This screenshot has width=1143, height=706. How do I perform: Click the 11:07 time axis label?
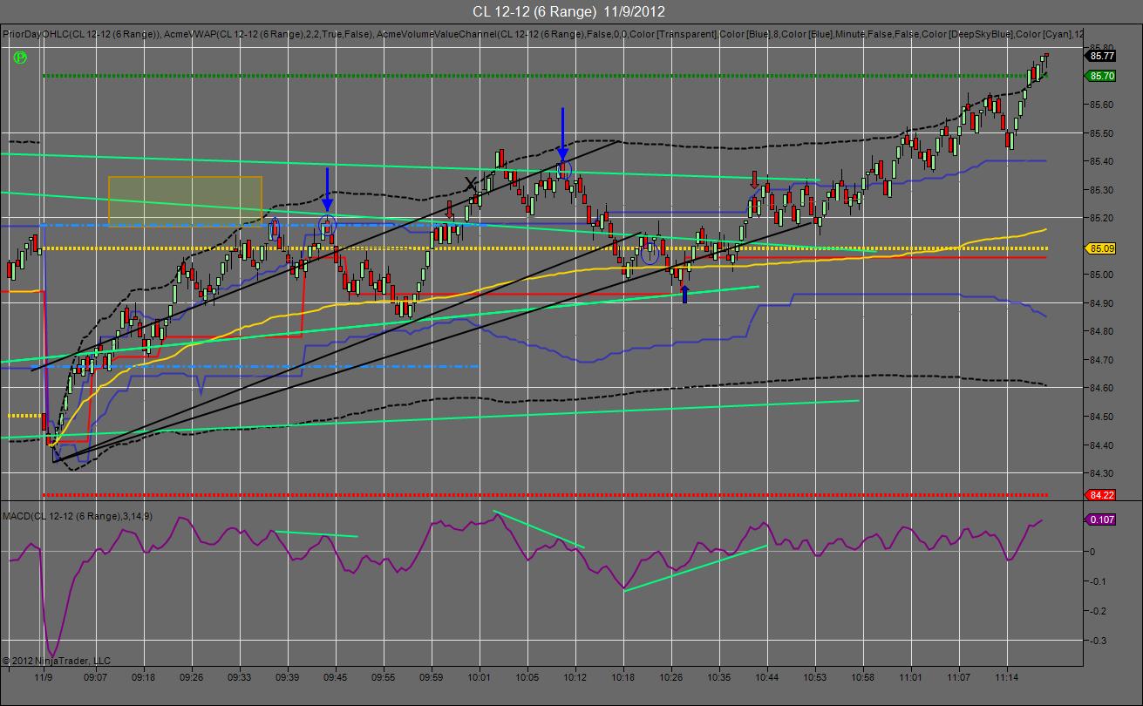[x=959, y=676]
